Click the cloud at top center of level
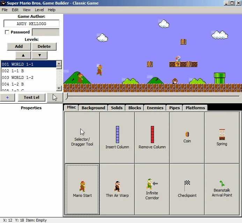 coord(163,24)
